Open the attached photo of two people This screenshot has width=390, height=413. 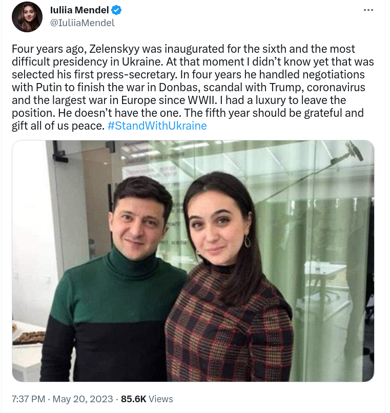point(193,261)
